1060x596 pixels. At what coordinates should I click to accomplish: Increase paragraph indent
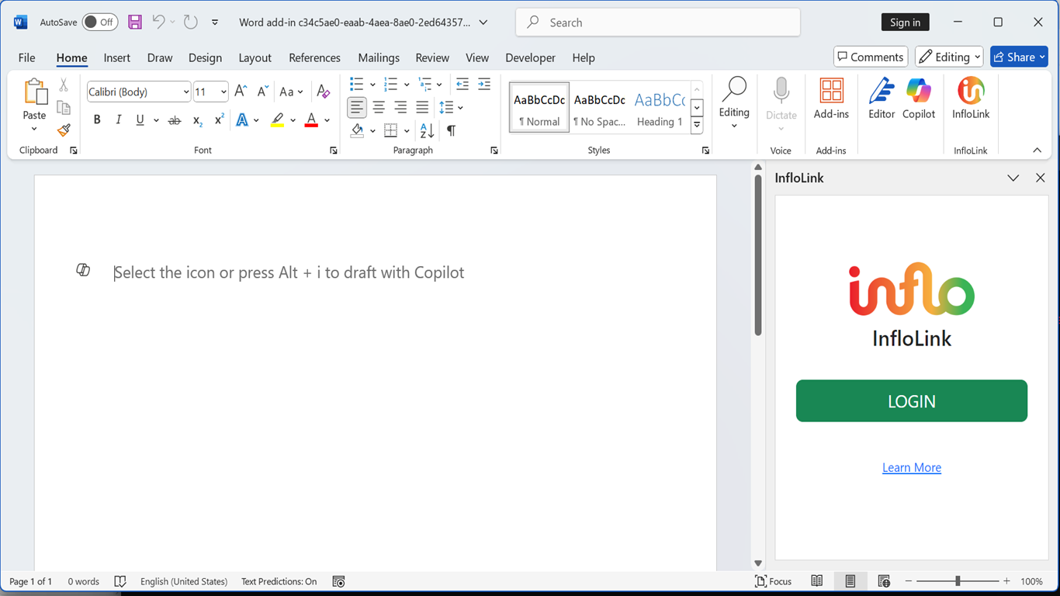(x=484, y=84)
